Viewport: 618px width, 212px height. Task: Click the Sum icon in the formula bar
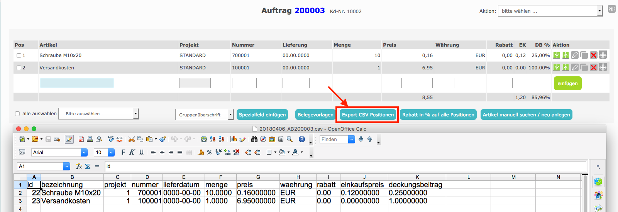click(x=88, y=166)
